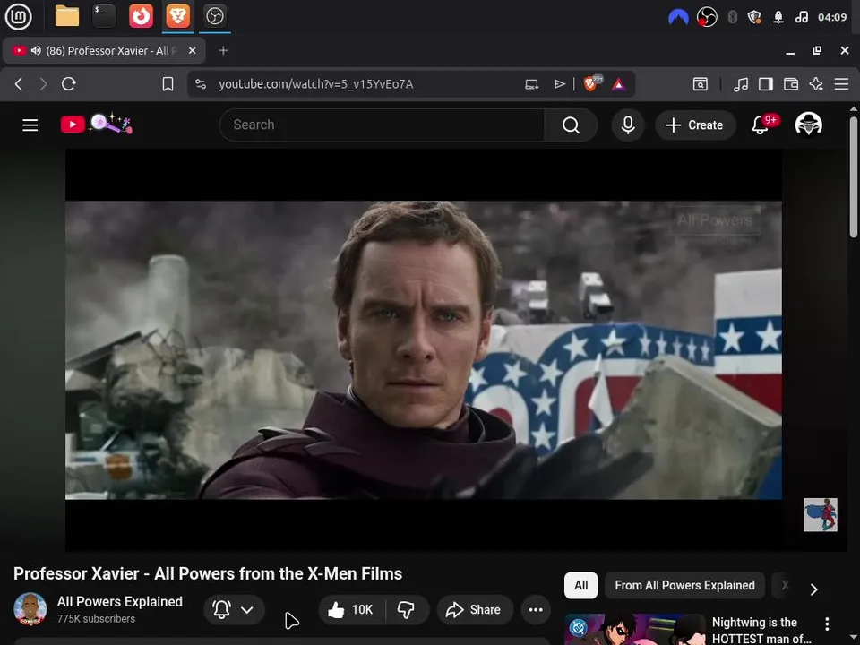Click the magnifier search button
860x645 pixels.
click(x=571, y=125)
